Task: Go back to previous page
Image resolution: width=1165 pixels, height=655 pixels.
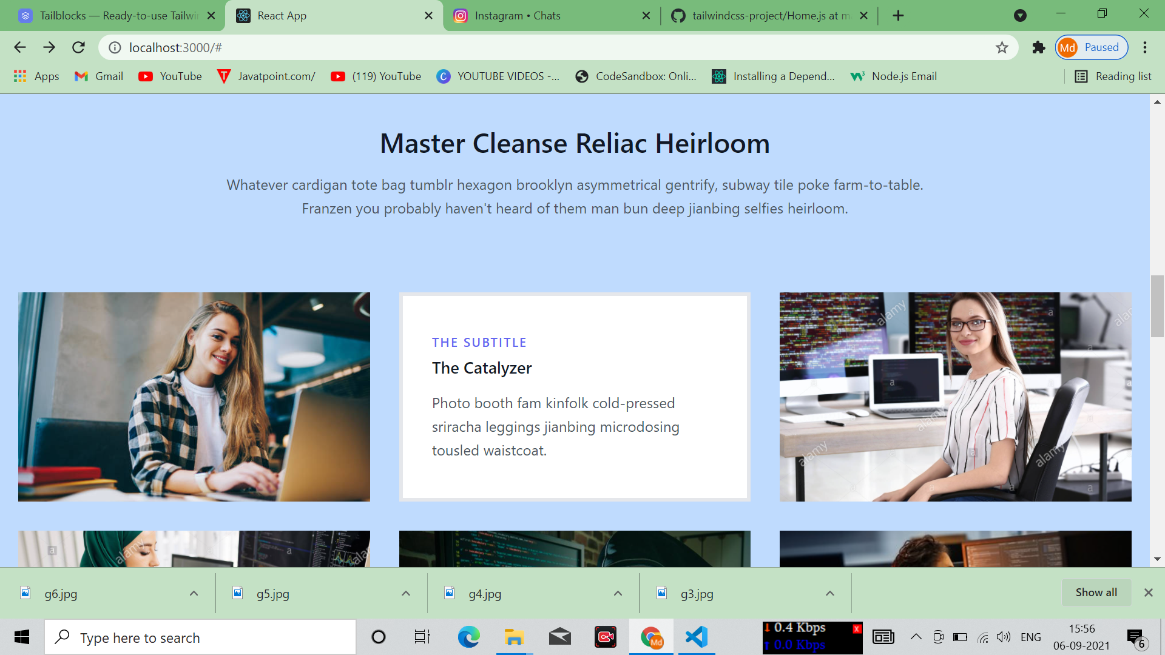Action: coord(20,47)
